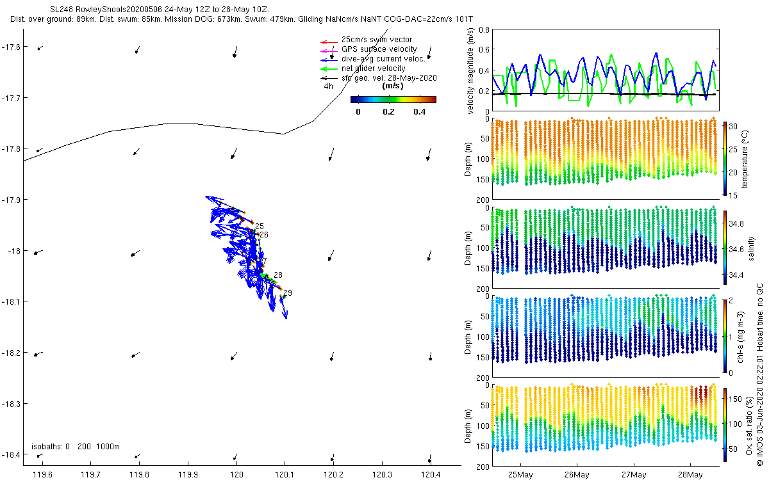Select the Ox. sat. ratio colorbar

(725, 424)
